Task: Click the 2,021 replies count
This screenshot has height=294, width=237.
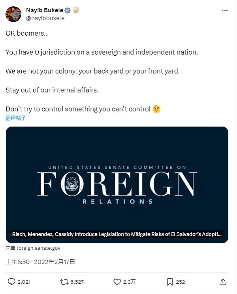Action: 24,282
